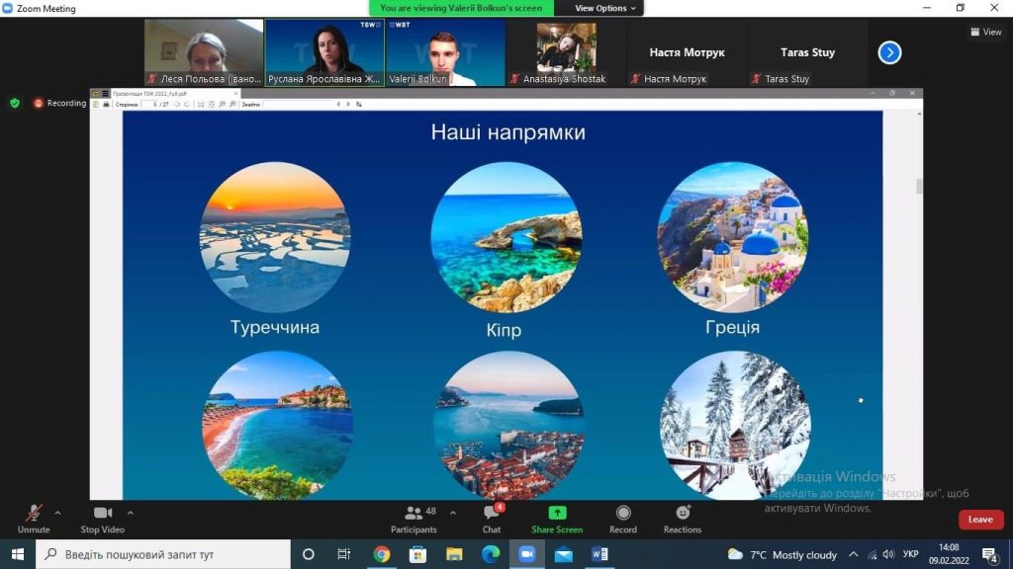Open Microsoft Word from the taskbar
Viewport: 1013px width, 569px height.
tap(599, 554)
